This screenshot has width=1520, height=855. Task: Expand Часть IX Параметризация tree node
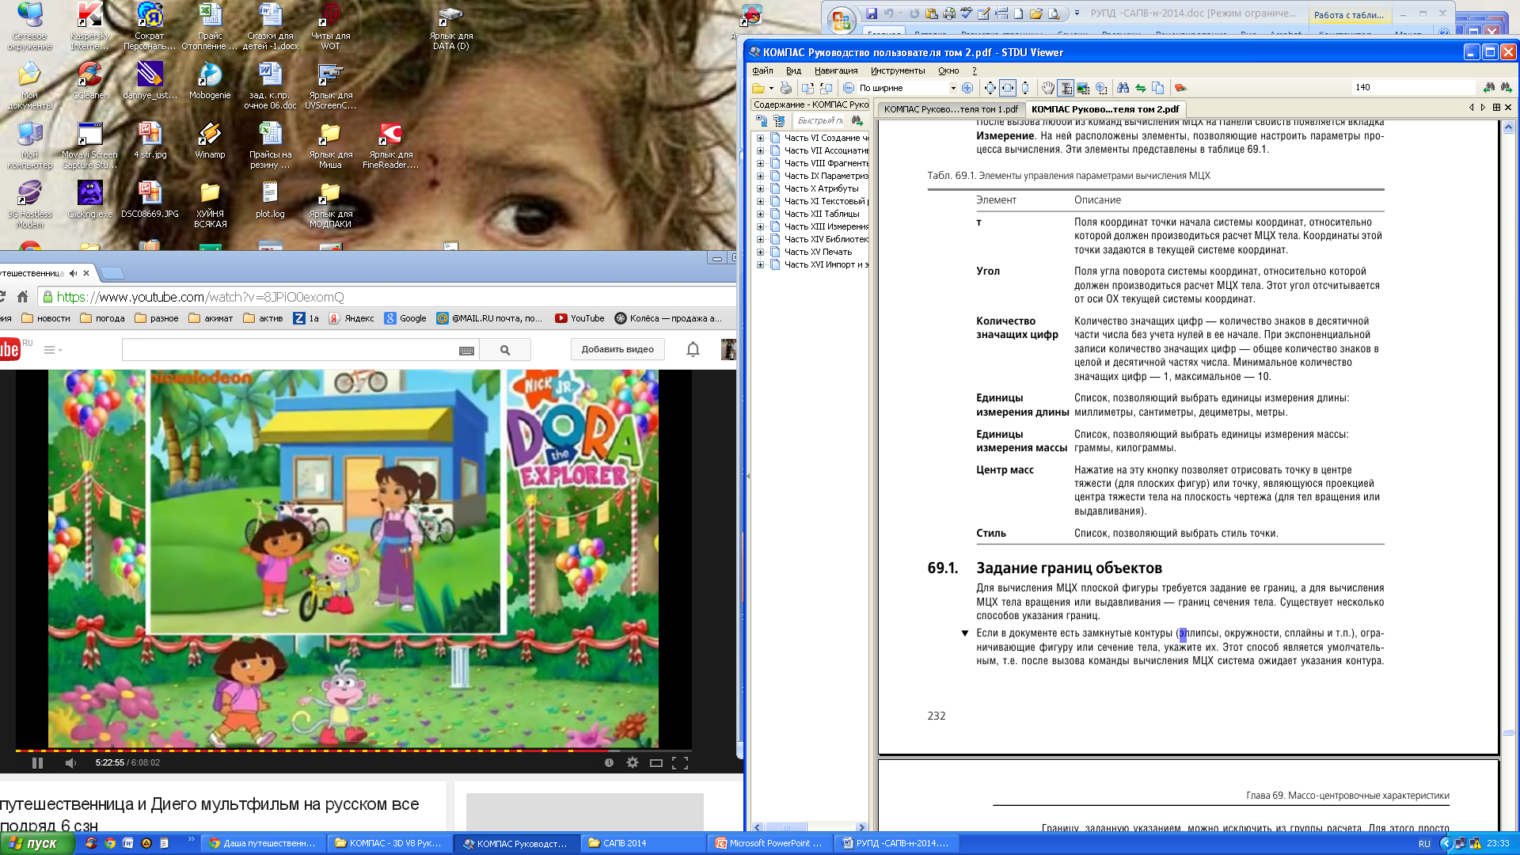pyautogui.click(x=760, y=176)
